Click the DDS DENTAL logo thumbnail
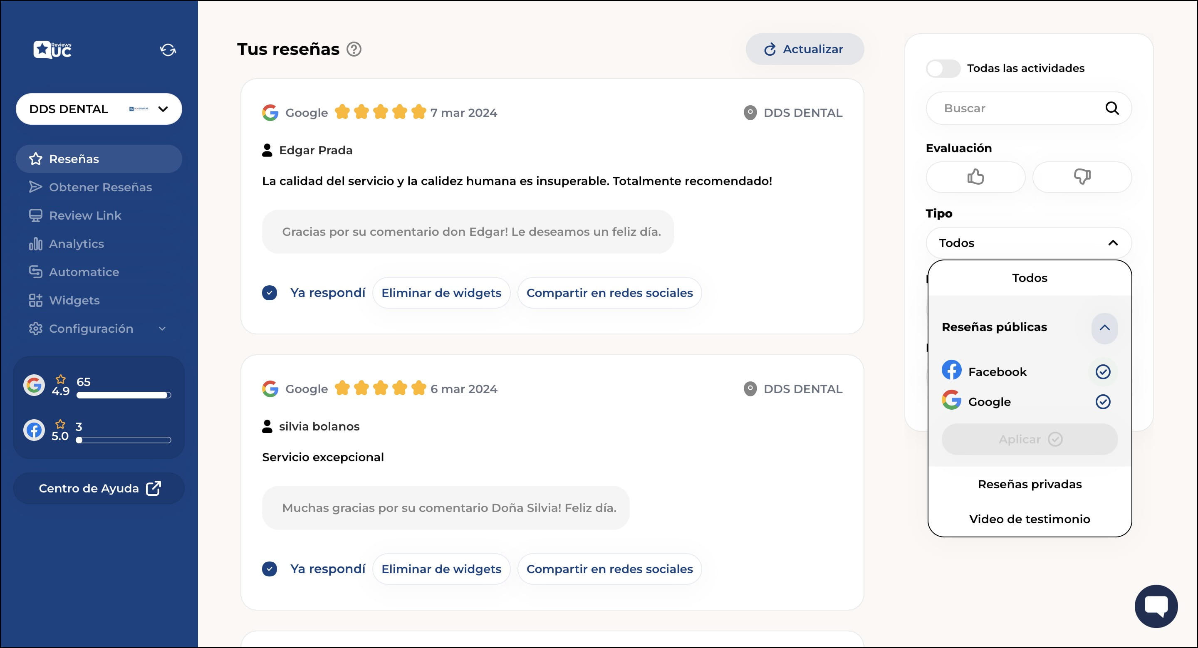This screenshot has height=648, width=1198. pos(139,109)
